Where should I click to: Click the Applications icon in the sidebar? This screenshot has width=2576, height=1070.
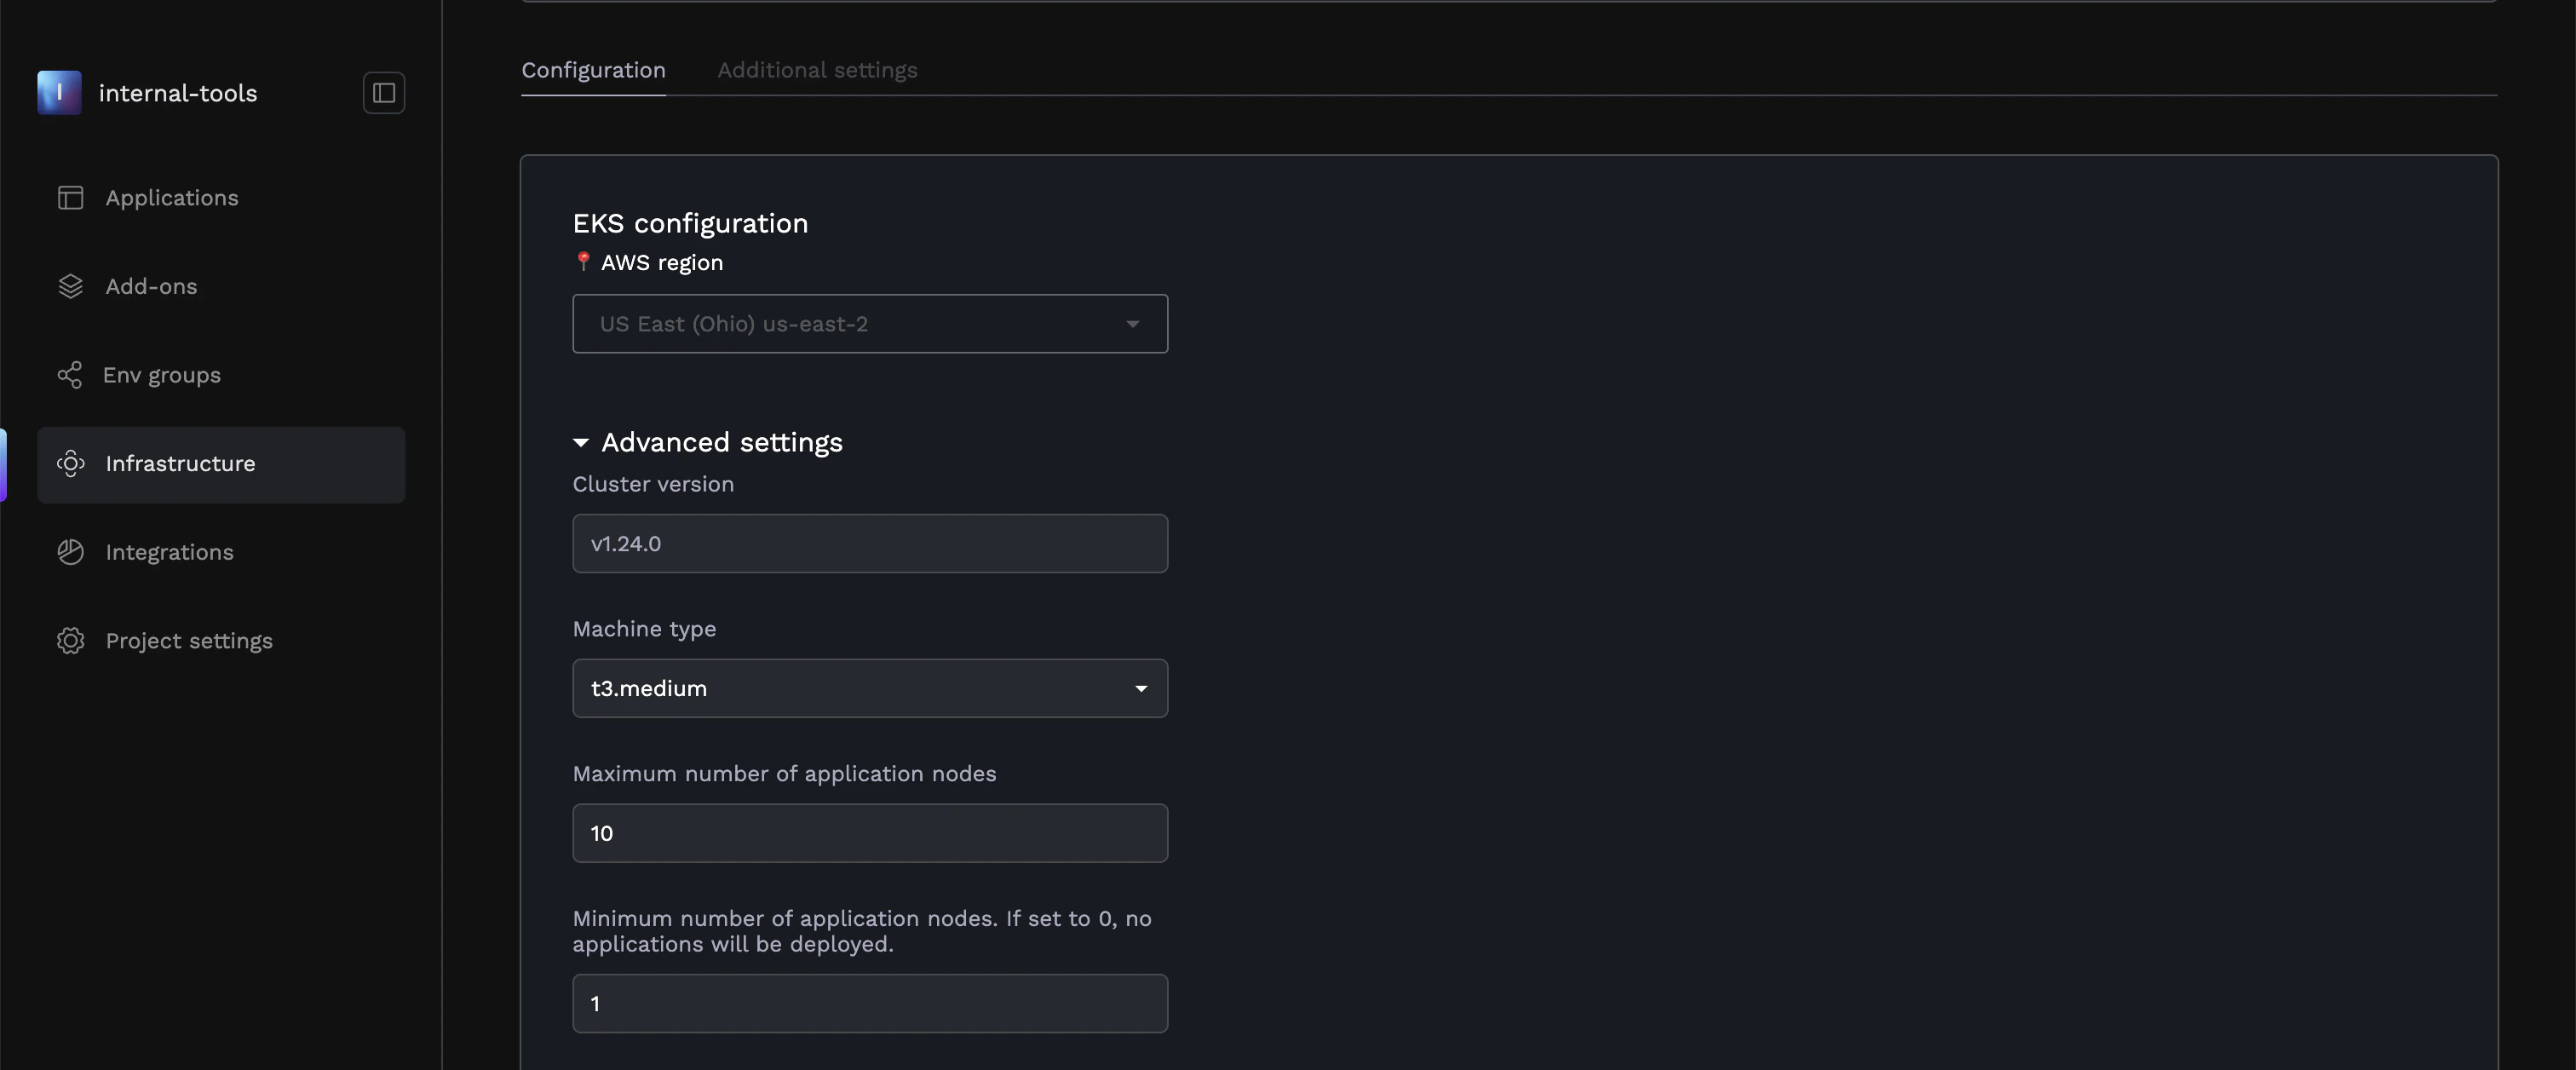(x=70, y=197)
